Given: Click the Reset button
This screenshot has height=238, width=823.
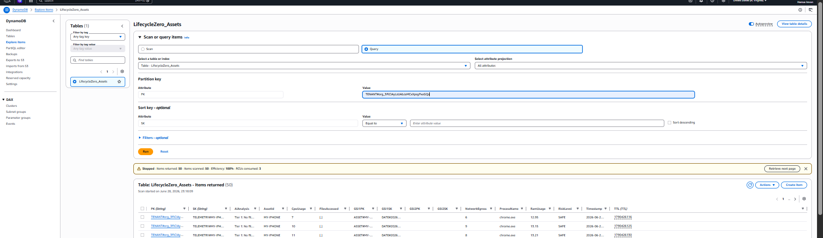Looking at the screenshot, I should tap(164, 152).
